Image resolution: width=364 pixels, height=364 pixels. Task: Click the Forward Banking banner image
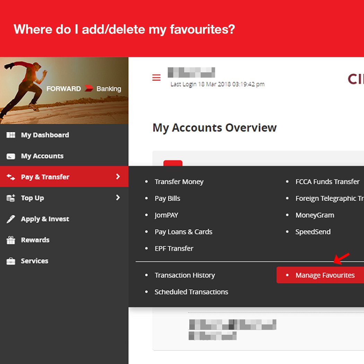pos(64,90)
